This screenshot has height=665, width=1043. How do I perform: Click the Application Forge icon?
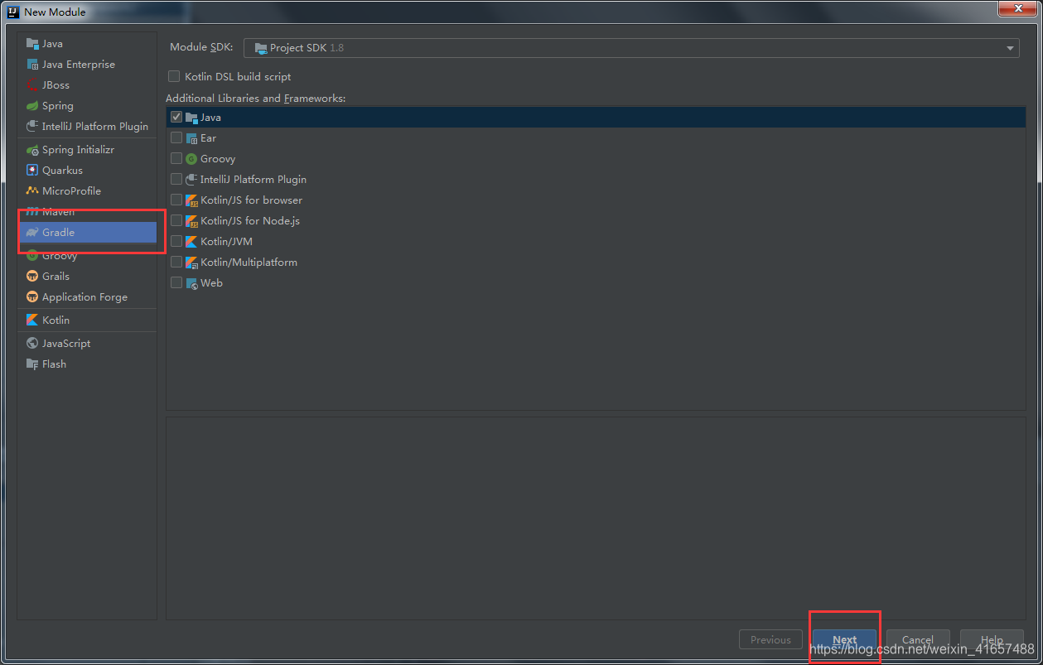click(32, 297)
